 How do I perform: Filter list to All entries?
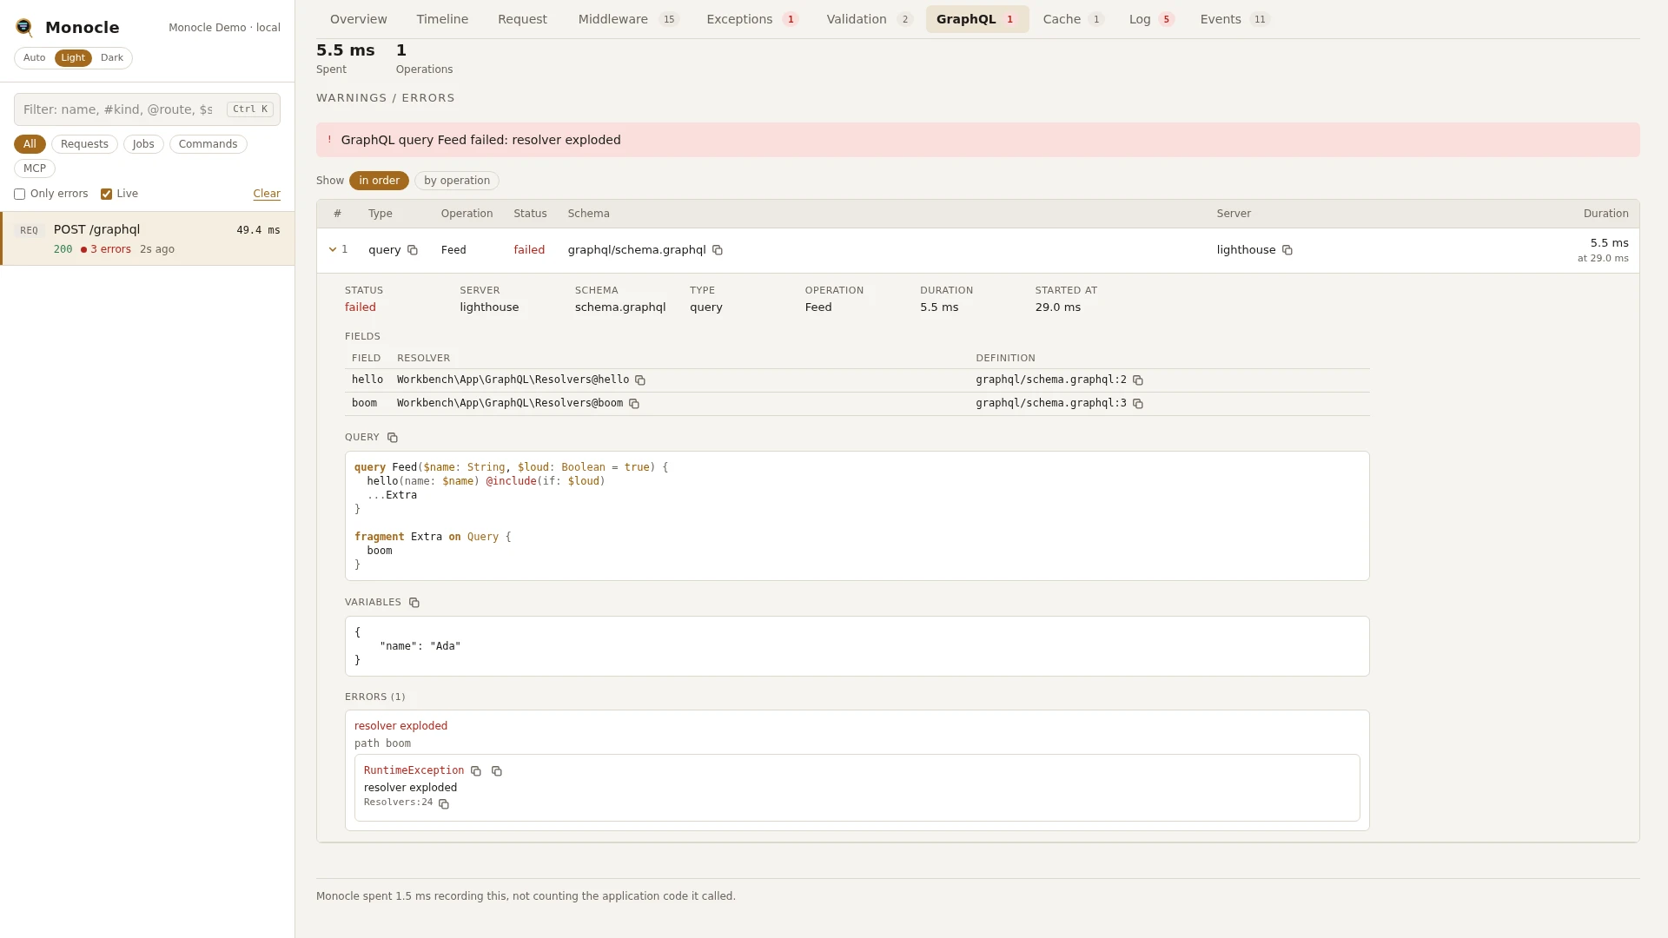(x=30, y=144)
